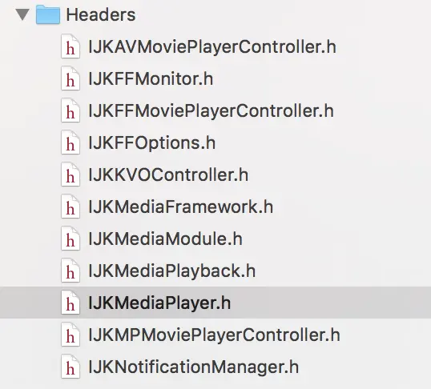Open IJKNotificationManager.h file
This screenshot has height=389, width=431.
tap(194, 367)
